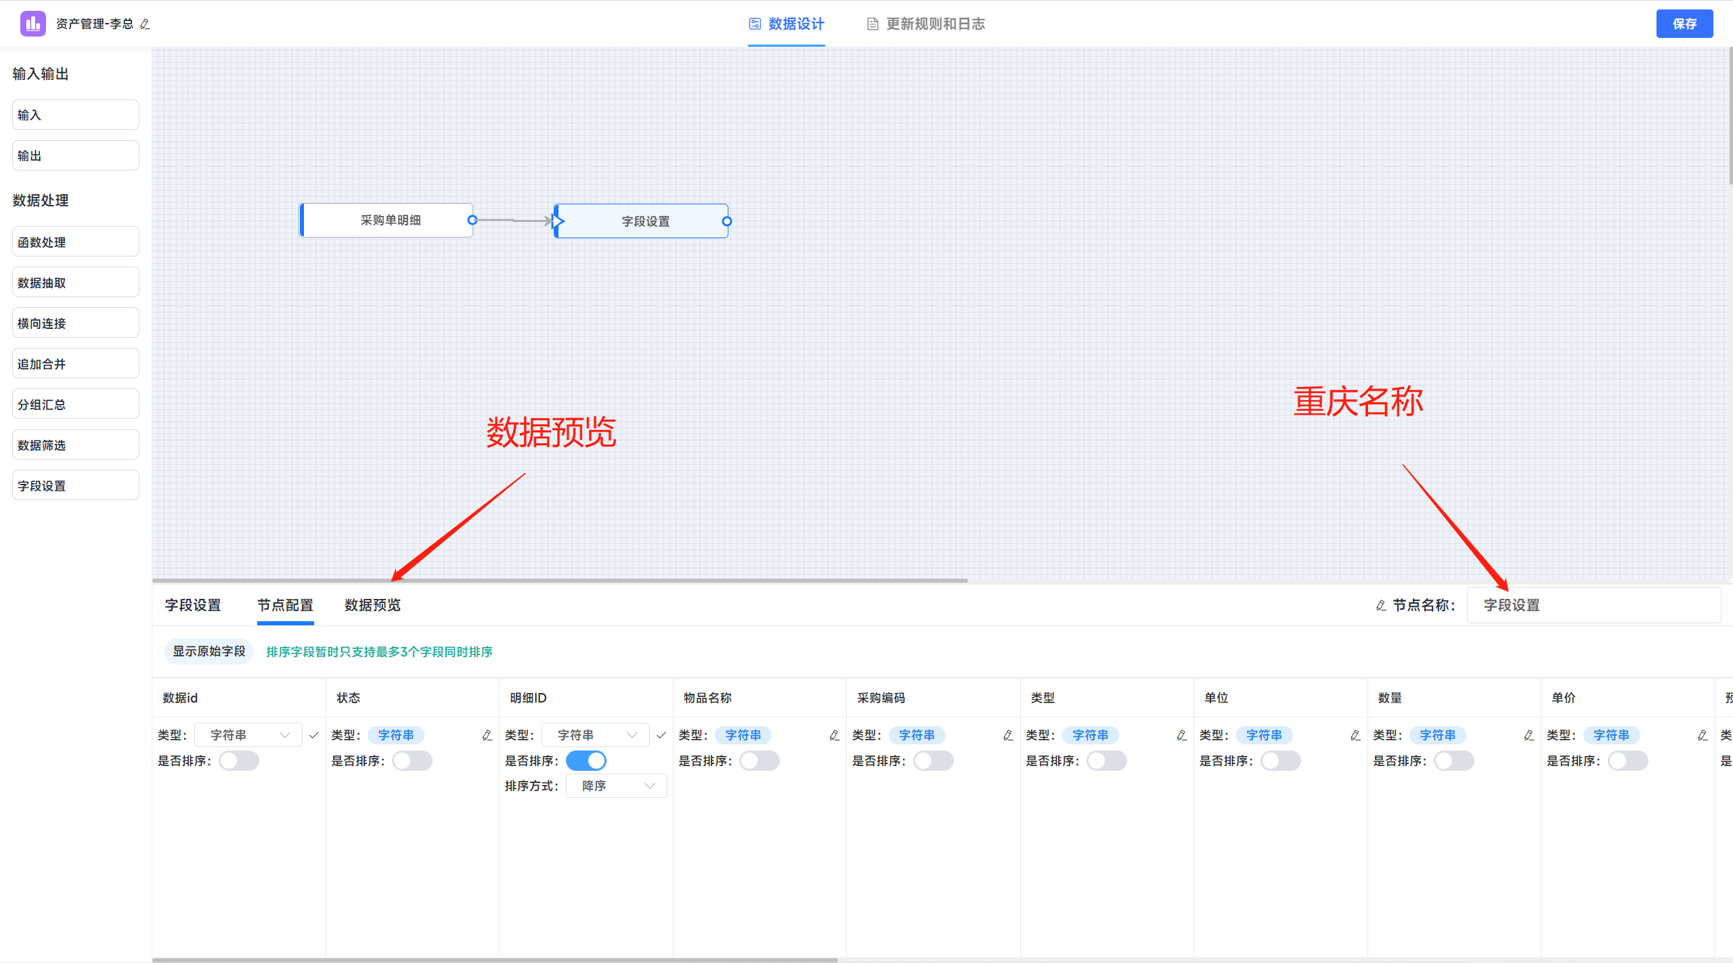This screenshot has height=963, width=1733.
Task: Disable 是否排序 for 明细ID column
Action: click(586, 761)
